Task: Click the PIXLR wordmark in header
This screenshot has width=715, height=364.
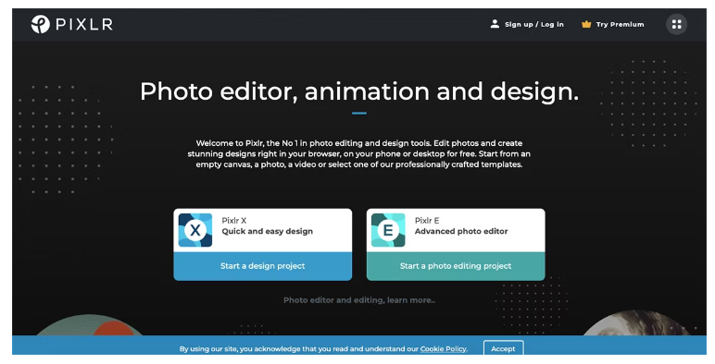Action: [x=84, y=24]
